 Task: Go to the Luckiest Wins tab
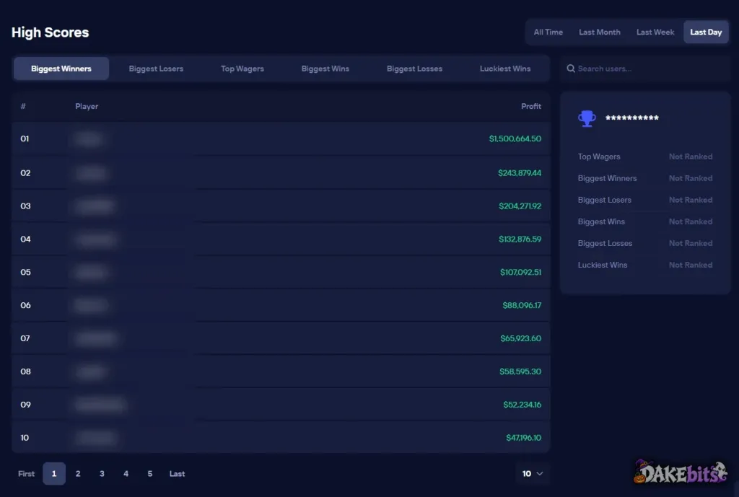tap(505, 69)
